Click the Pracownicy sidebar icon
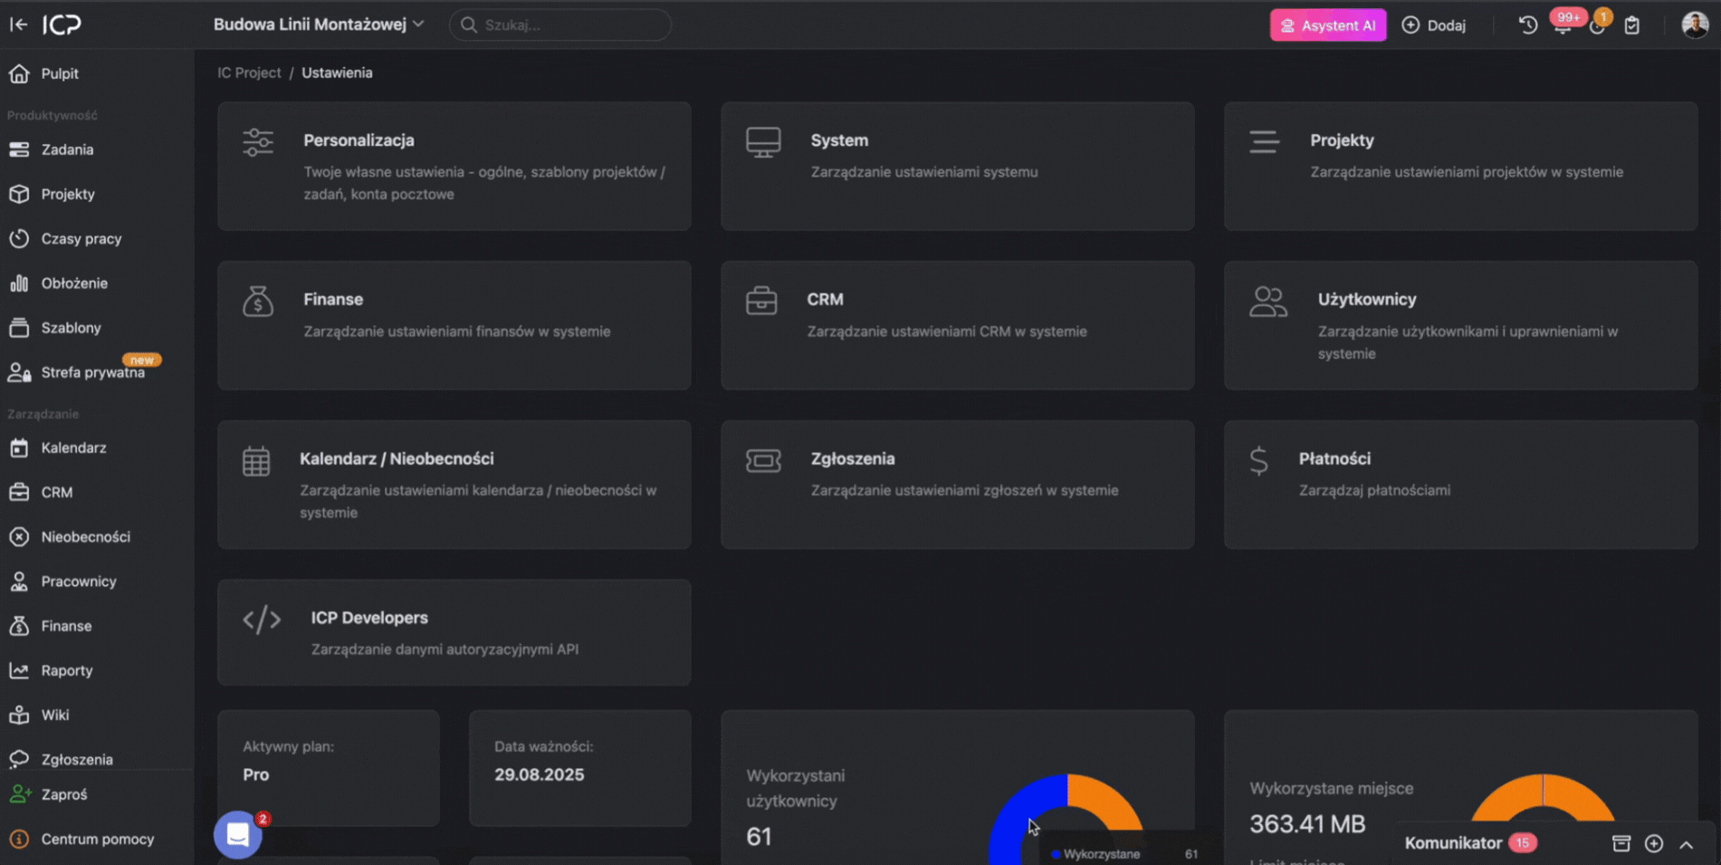Image resolution: width=1721 pixels, height=865 pixels. point(19,581)
